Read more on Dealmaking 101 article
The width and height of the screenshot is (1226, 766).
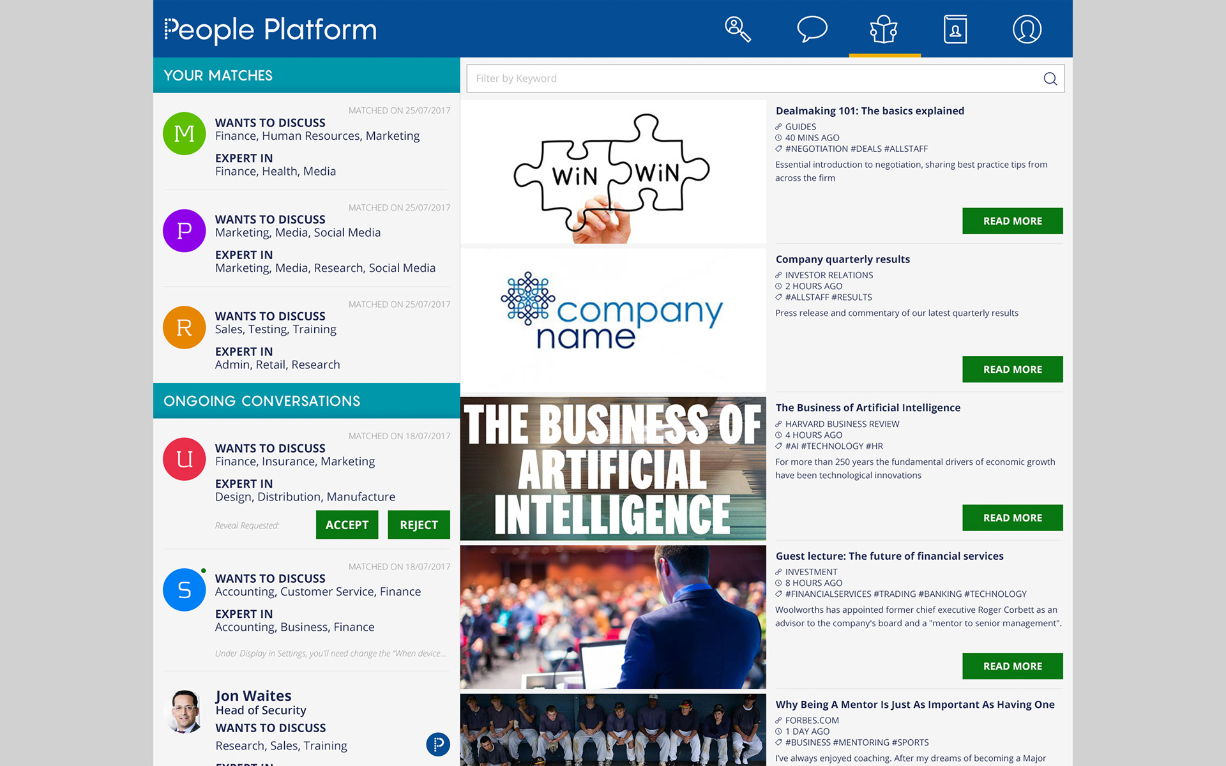pyautogui.click(x=1012, y=221)
